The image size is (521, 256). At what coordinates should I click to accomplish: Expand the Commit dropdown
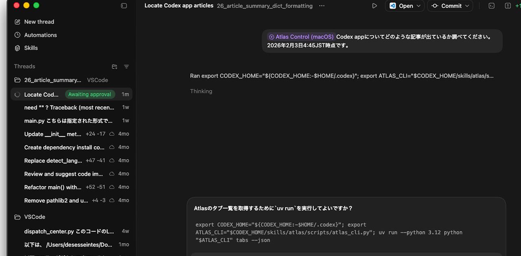467,6
